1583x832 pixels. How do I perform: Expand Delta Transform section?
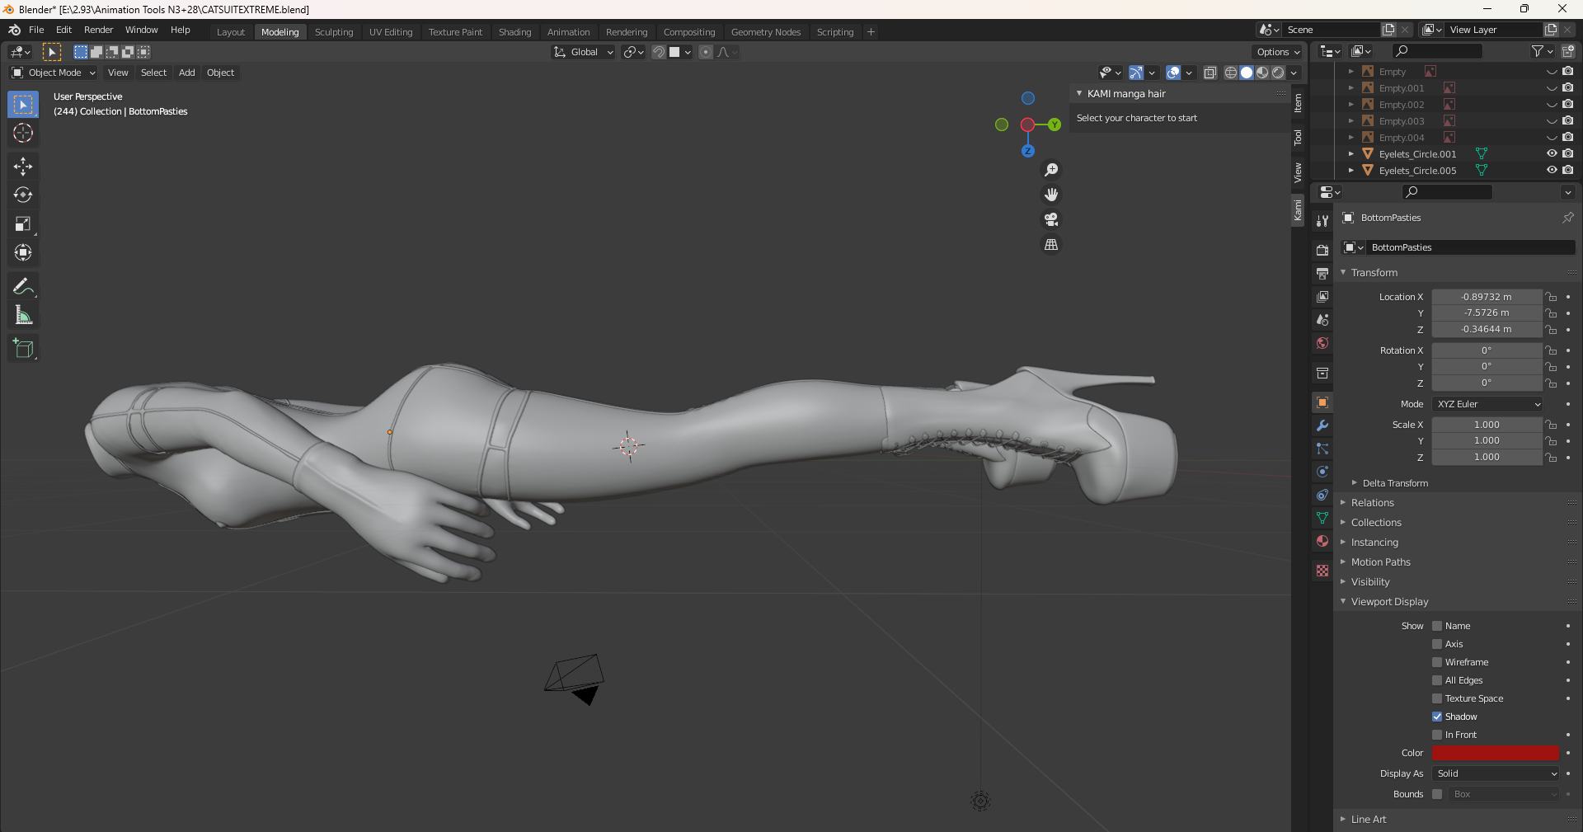point(1395,483)
